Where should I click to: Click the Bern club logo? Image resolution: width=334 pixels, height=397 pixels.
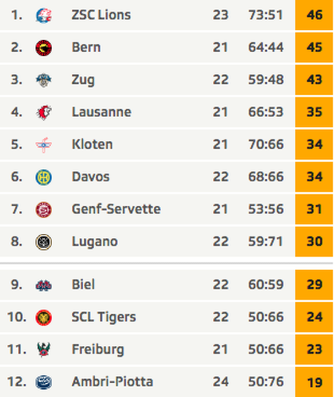[44, 48]
